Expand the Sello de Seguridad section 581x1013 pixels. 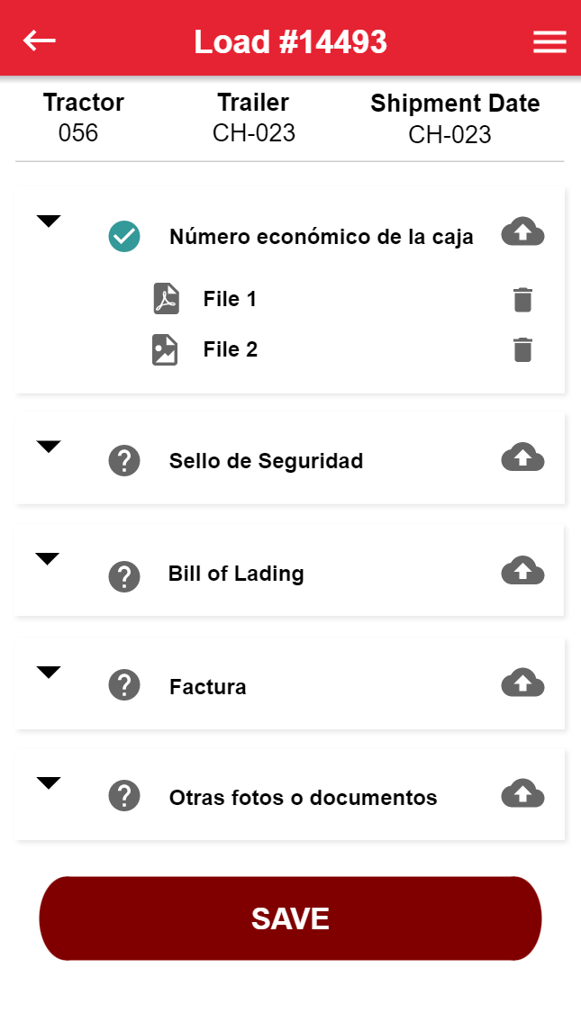click(49, 447)
